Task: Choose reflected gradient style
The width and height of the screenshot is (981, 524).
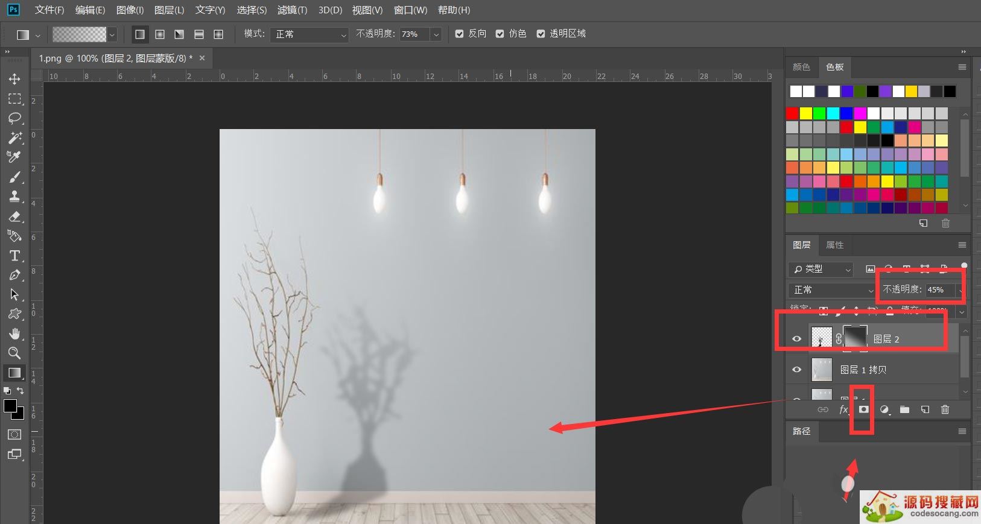Action: coord(199,34)
